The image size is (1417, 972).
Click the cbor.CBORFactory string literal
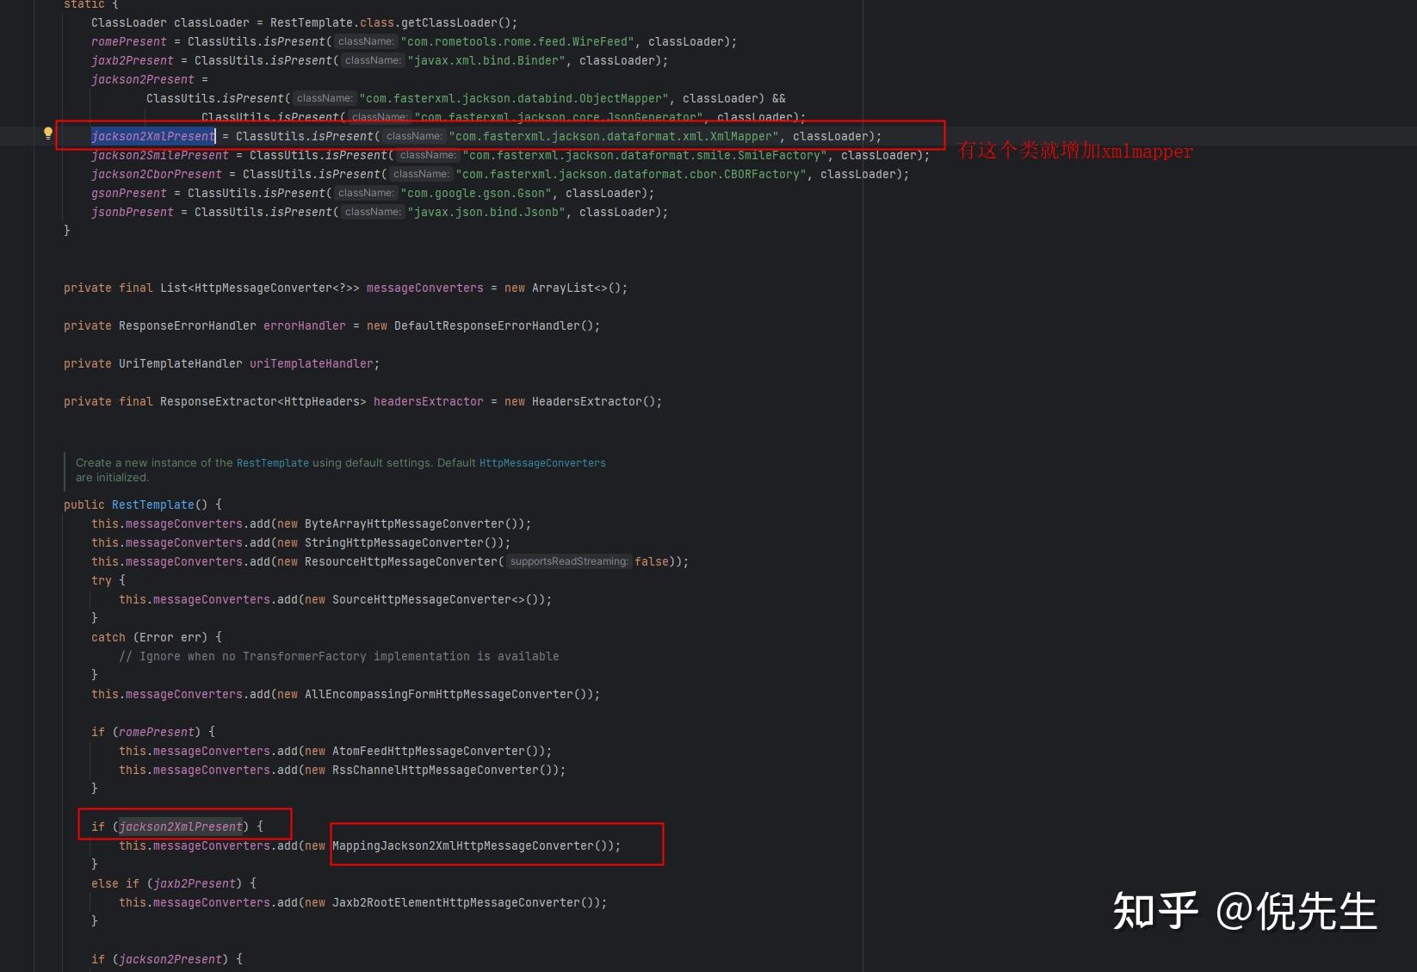click(x=631, y=174)
